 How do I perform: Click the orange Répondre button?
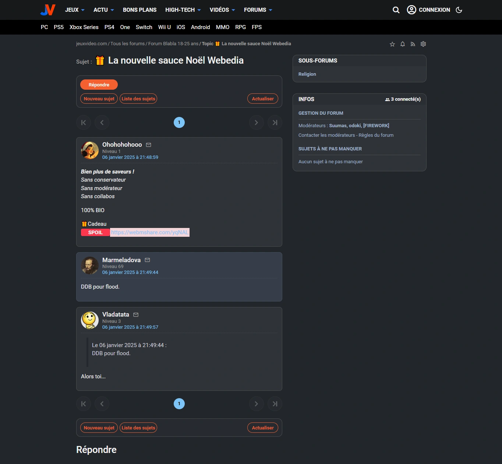99,85
